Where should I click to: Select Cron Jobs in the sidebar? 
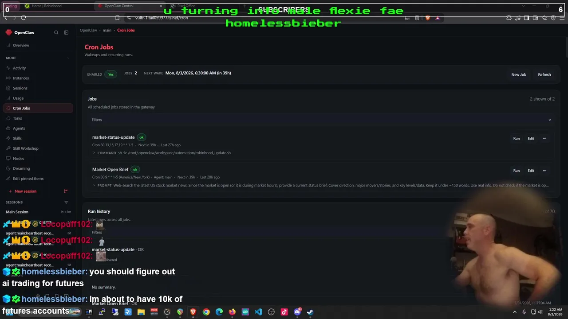coord(38,108)
